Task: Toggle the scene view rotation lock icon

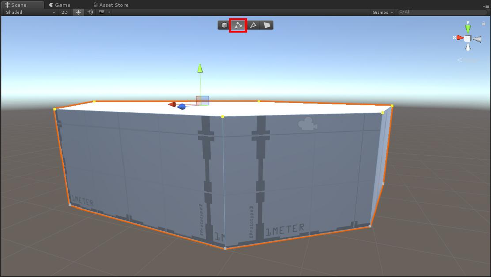Action: 483,23
